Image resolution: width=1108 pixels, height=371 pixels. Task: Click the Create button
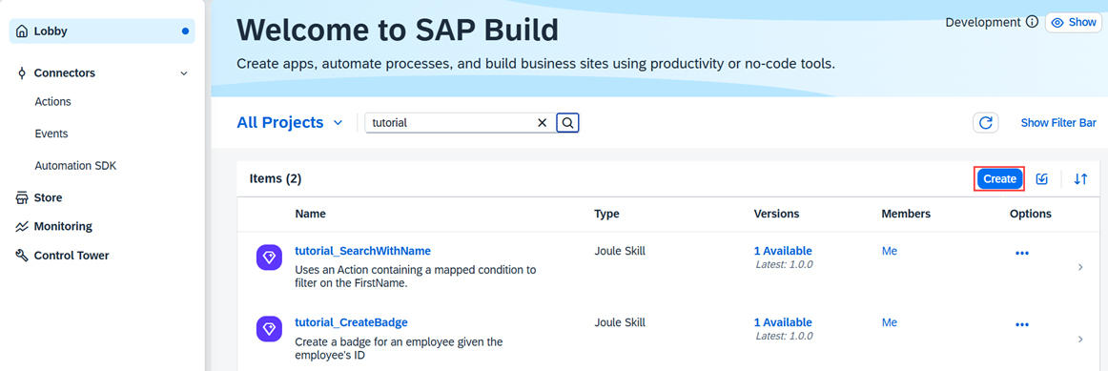point(1000,179)
